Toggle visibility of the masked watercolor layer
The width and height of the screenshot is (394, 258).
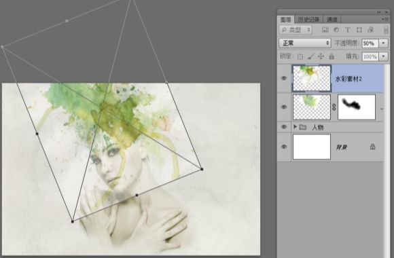(x=284, y=107)
